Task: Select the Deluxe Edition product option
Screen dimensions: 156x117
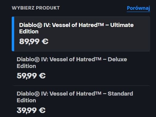Action: (x=81, y=68)
